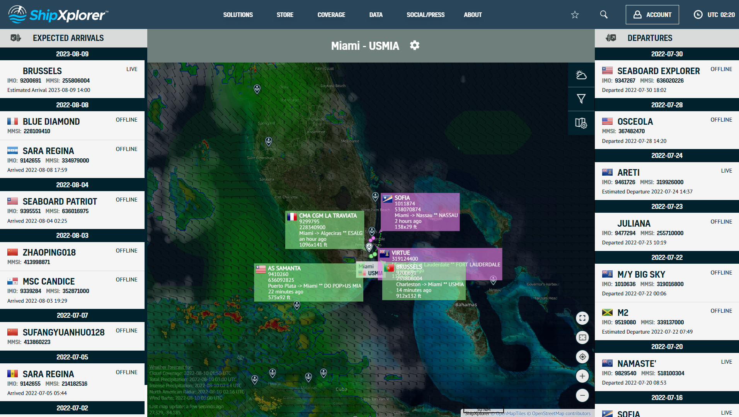This screenshot has height=417, width=739.
Task: Open the OpenStreetMap contributors link
Action: point(561,414)
